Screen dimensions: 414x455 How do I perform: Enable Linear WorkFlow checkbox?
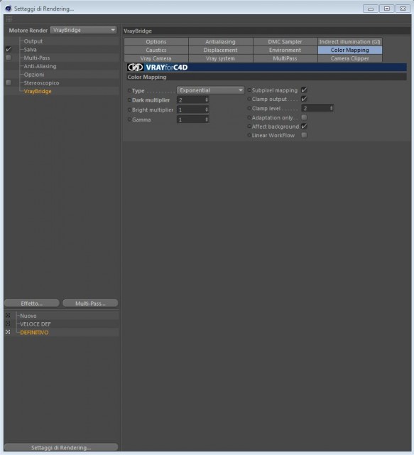304,135
